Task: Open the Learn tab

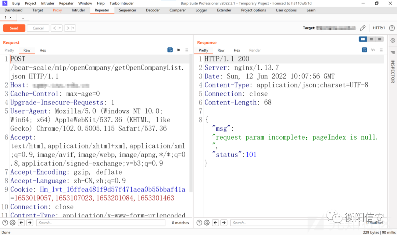Action: coord(311,10)
